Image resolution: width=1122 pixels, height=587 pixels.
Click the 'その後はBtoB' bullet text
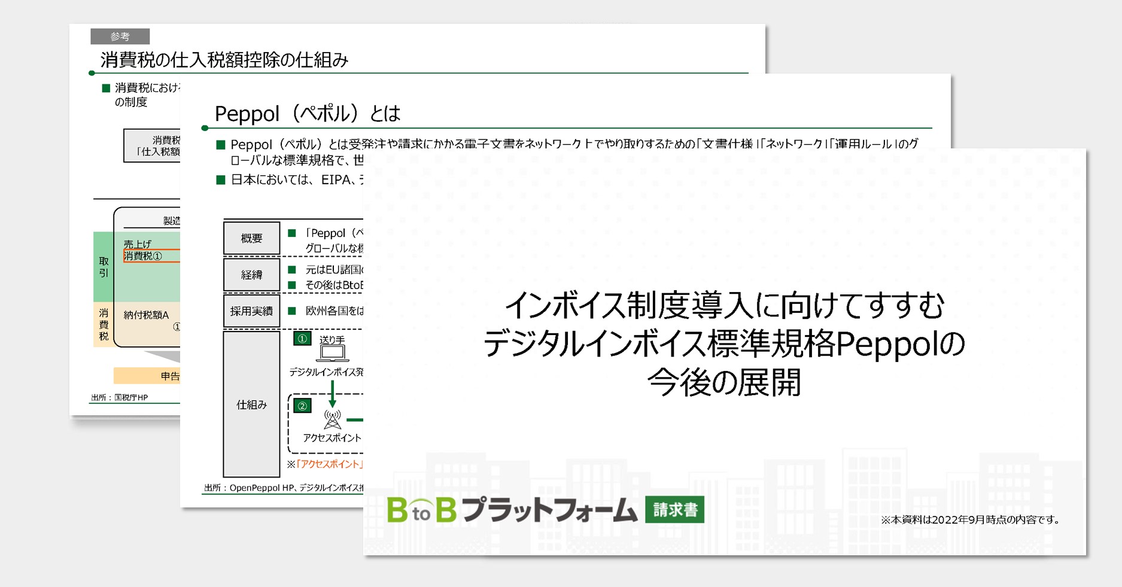point(335,285)
